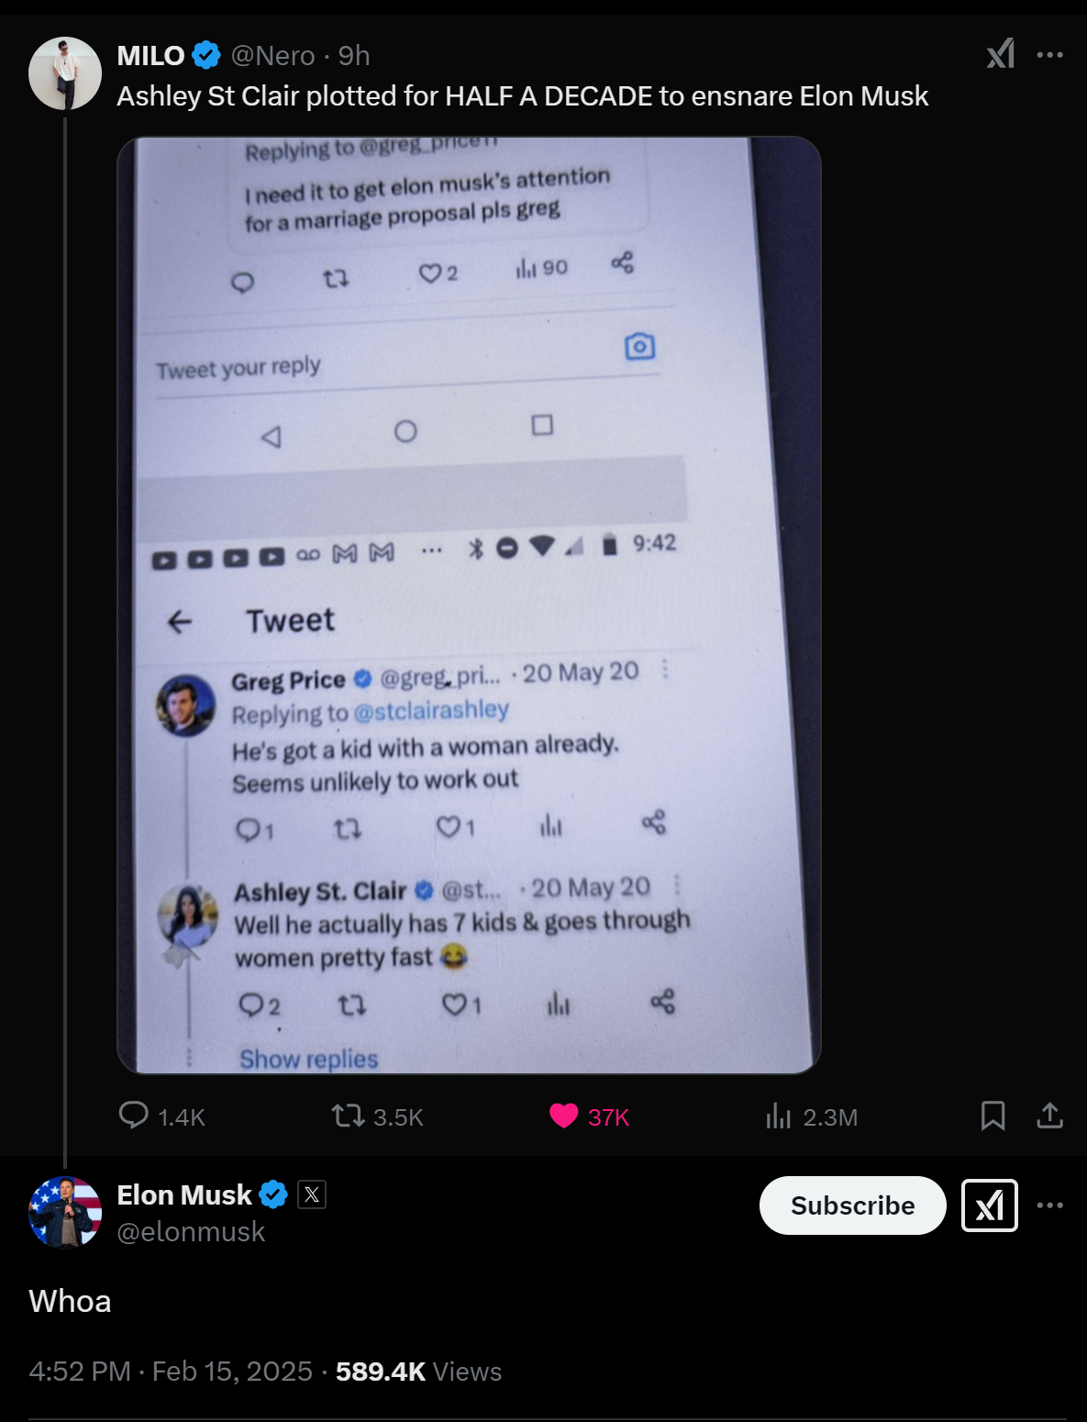Click the reply icon with 1.4K count
The width and height of the screenshot is (1087, 1422).
coord(134,1116)
